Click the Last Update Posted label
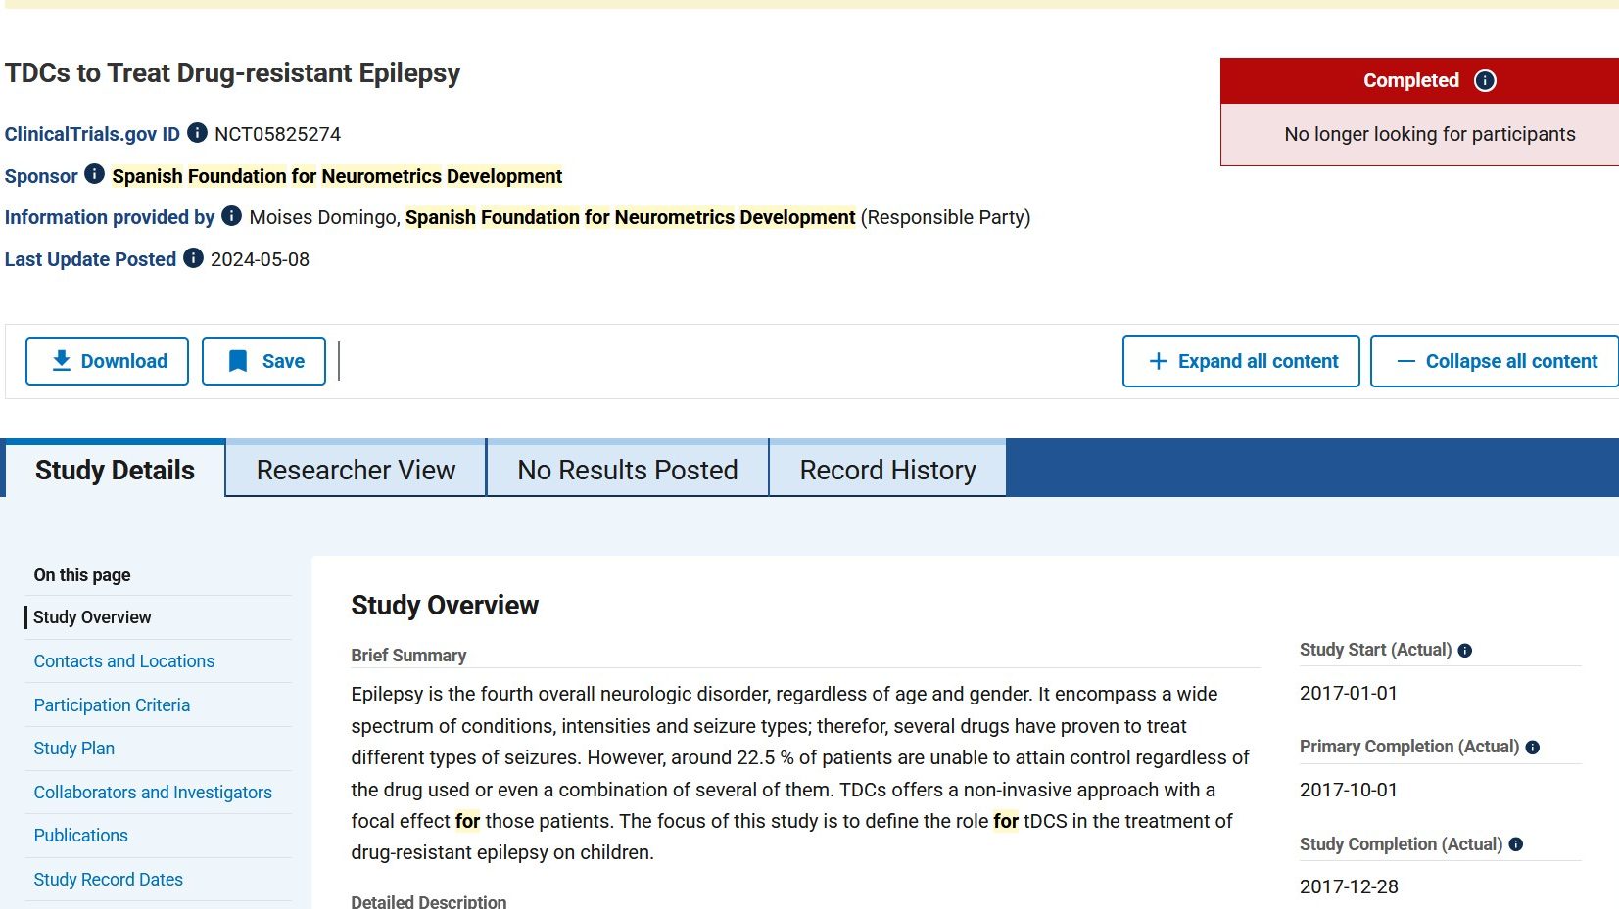 [90, 259]
